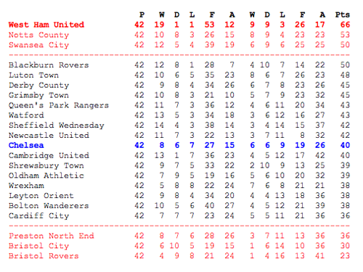
Task: Click Bolton Wanderers team name
Action: [49, 206]
